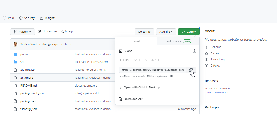Open YardenPorat author profile link
Screen dimensions: 277x114
click(x=29, y=44)
